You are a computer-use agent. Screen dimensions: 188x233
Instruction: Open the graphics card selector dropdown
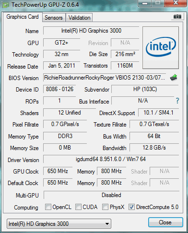click(x=59, y=224)
